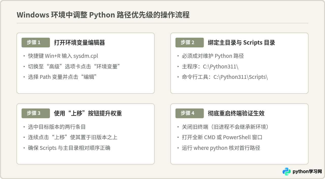The width and height of the screenshot is (325, 179).
Task: Click the Python logo icon
Action: 287,172
